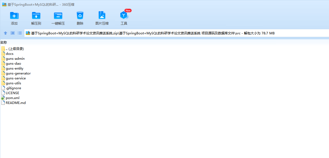Switch to the list view mode button
The image size is (329, 158).
(x=20, y=33)
